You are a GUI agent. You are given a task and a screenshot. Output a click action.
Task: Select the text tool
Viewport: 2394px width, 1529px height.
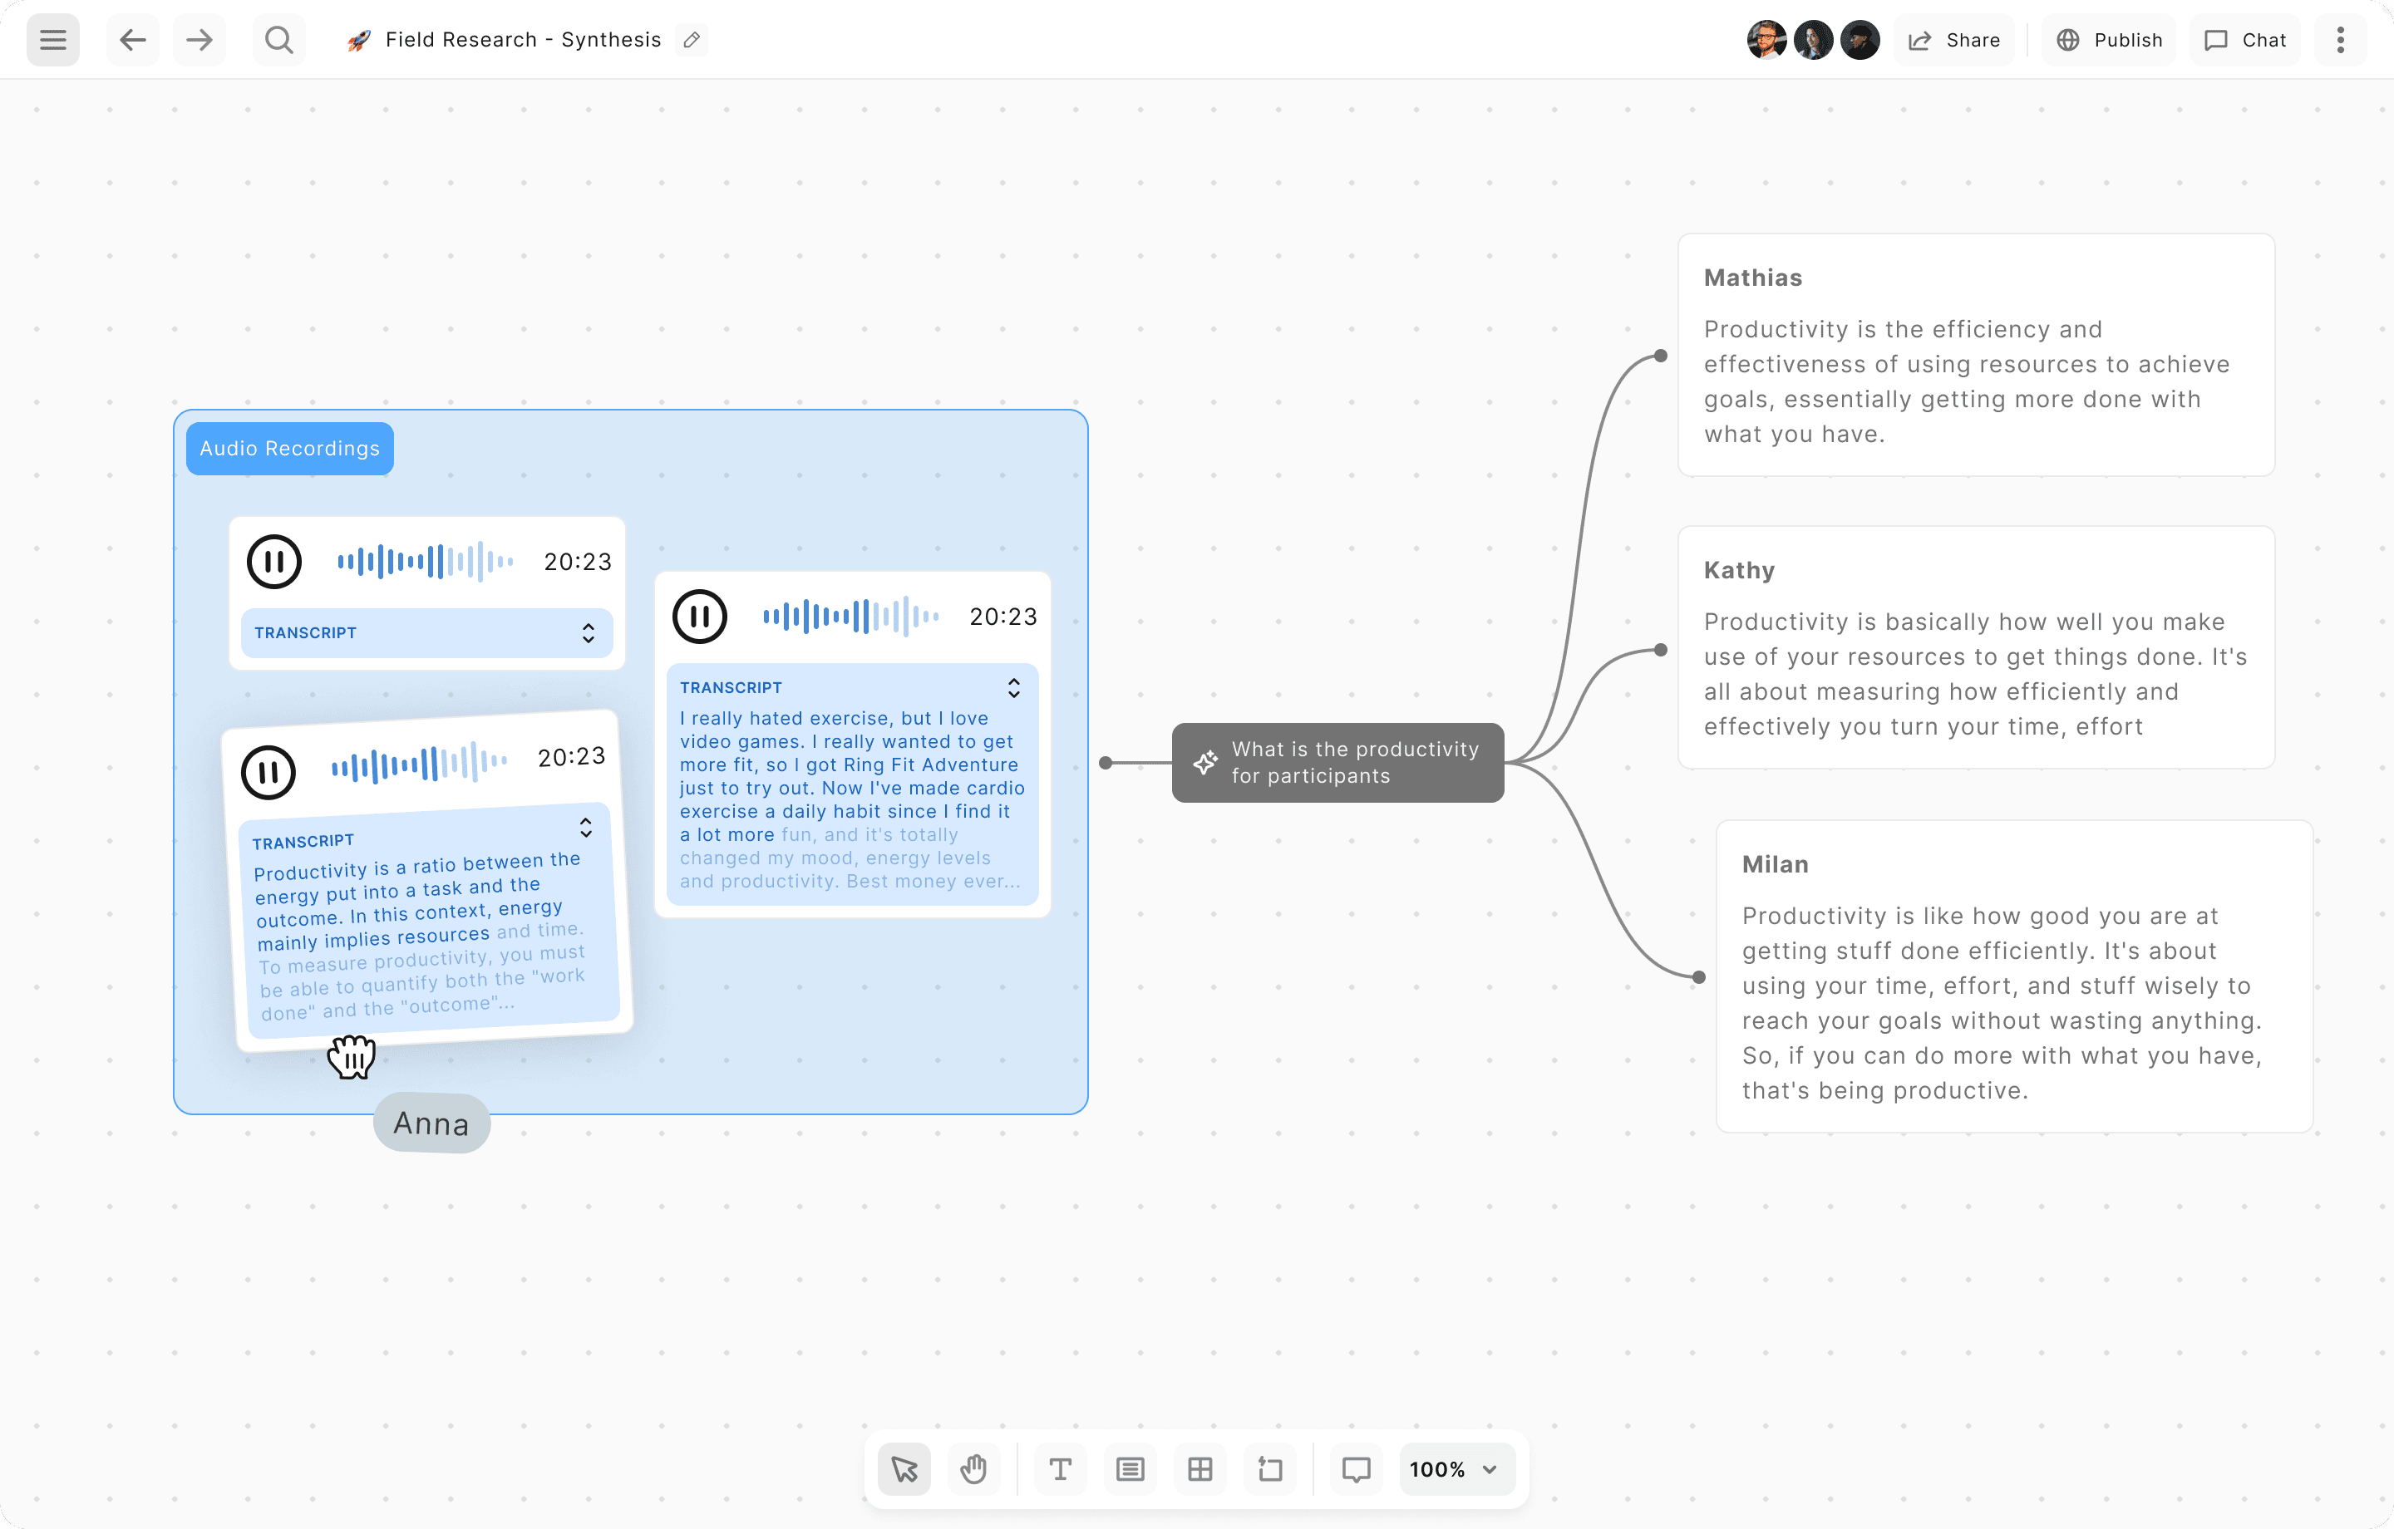(1060, 1469)
